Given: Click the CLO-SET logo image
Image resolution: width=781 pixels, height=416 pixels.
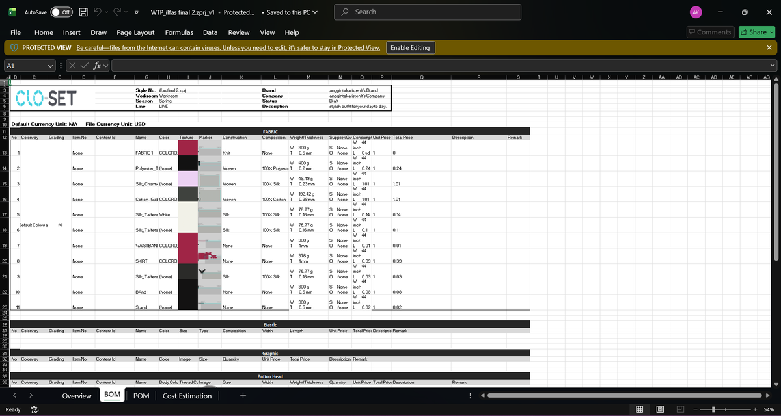Looking at the screenshot, I should (x=45, y=98).
